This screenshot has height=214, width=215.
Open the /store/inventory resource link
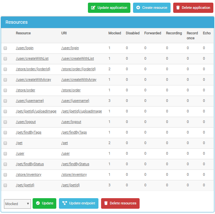pos(29,174)
